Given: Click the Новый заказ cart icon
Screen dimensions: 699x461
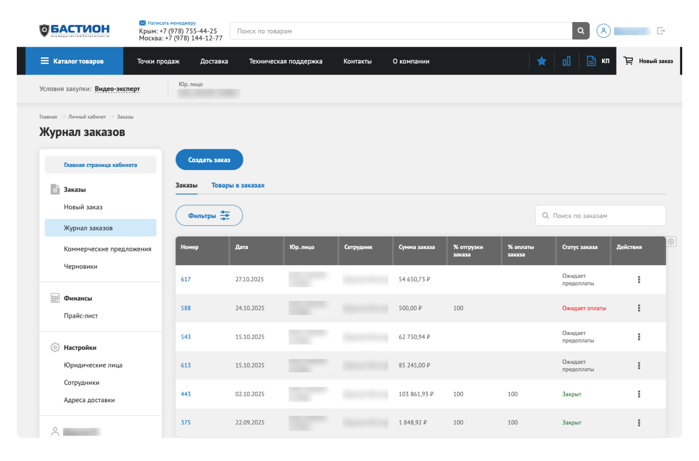Looking at the screenshot, I should (628, 61).
